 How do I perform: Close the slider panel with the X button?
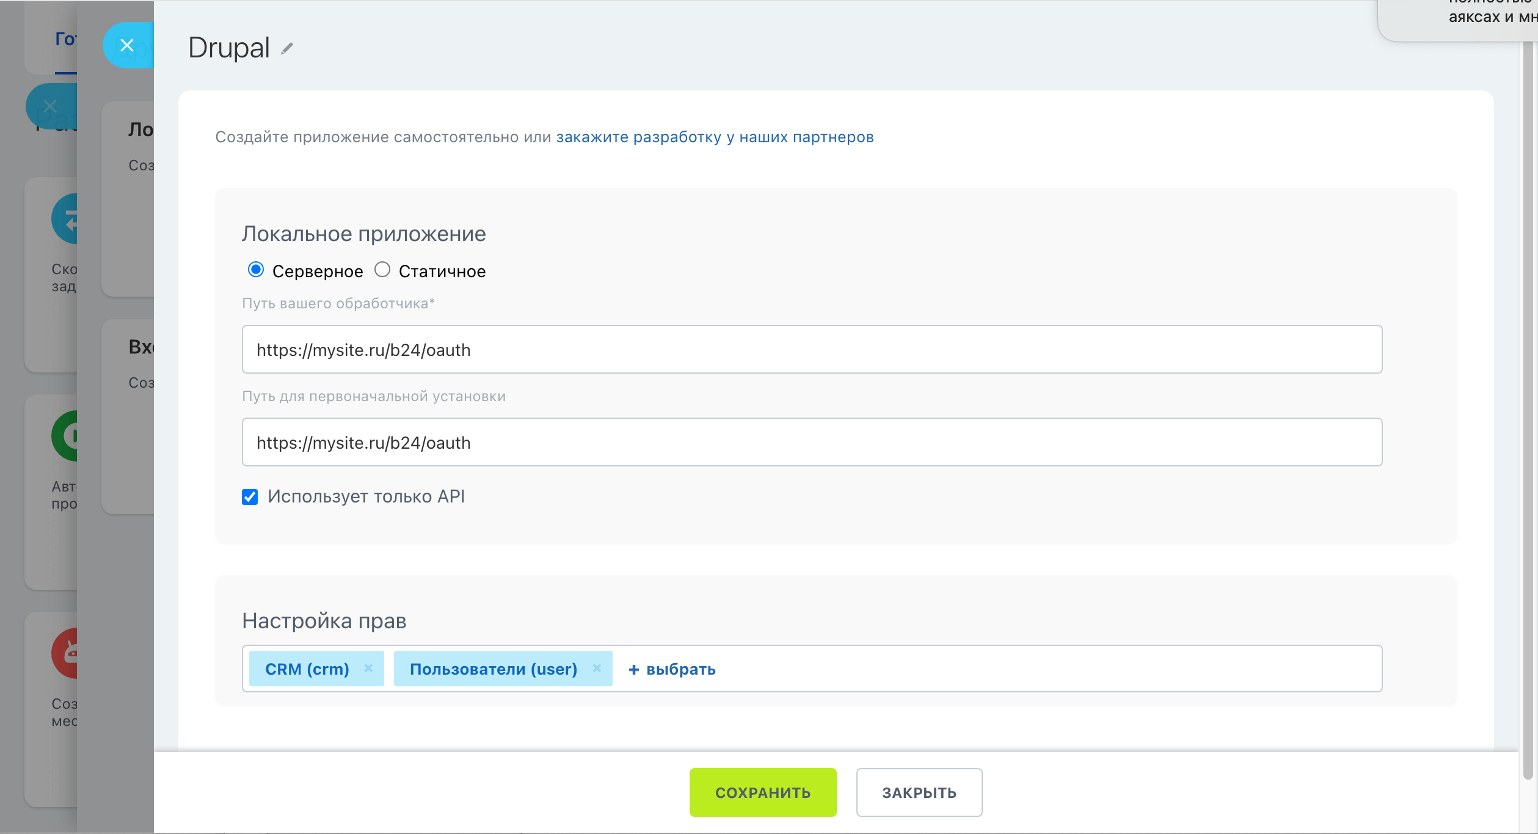click(127, 45)
